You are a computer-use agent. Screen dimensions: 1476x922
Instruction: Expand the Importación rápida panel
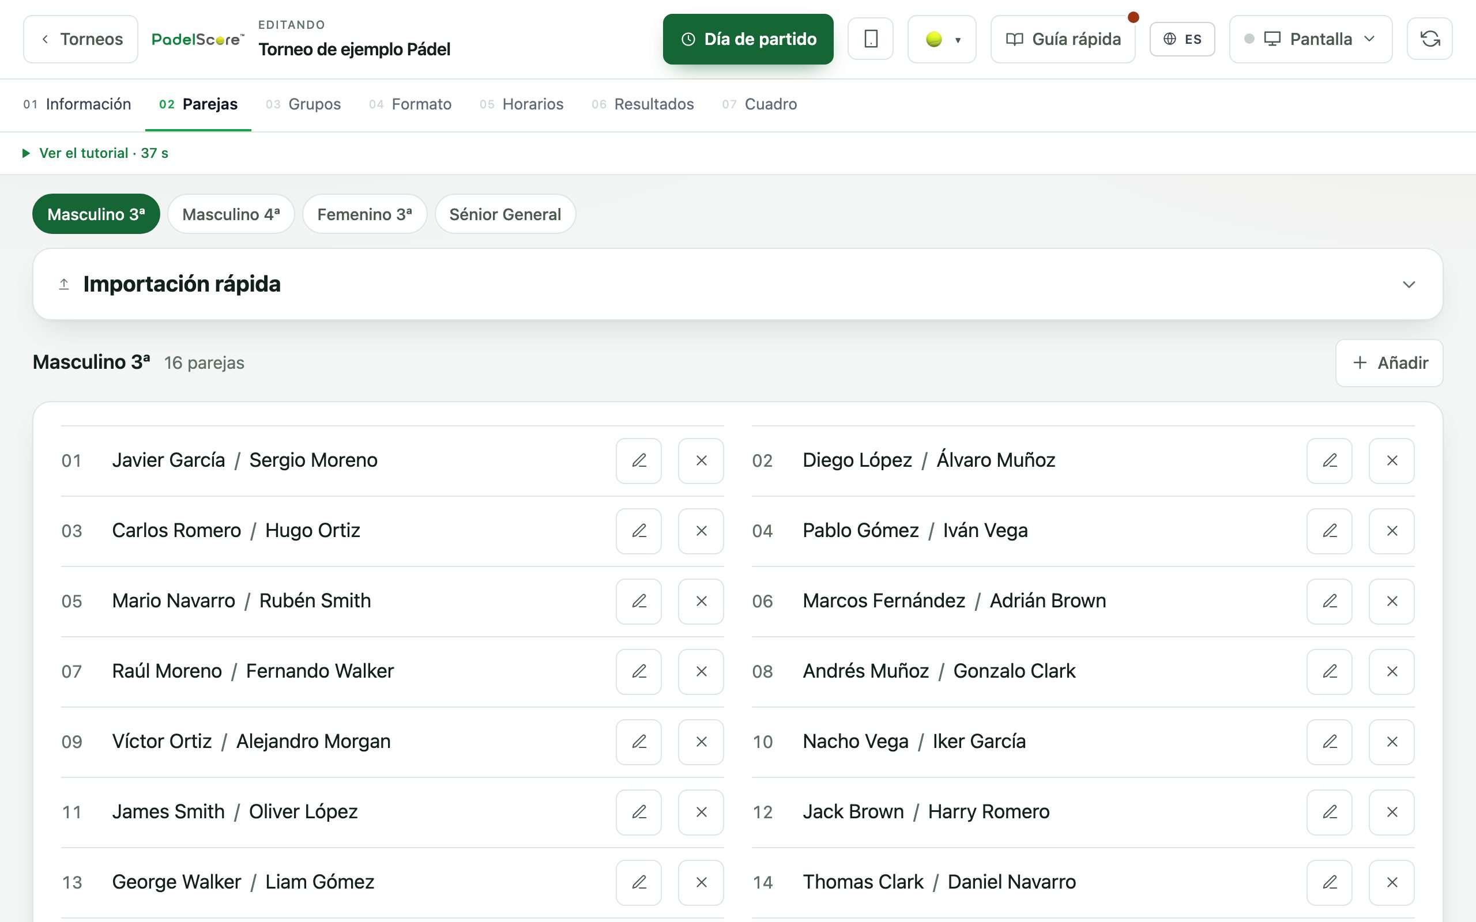[737, 284]
